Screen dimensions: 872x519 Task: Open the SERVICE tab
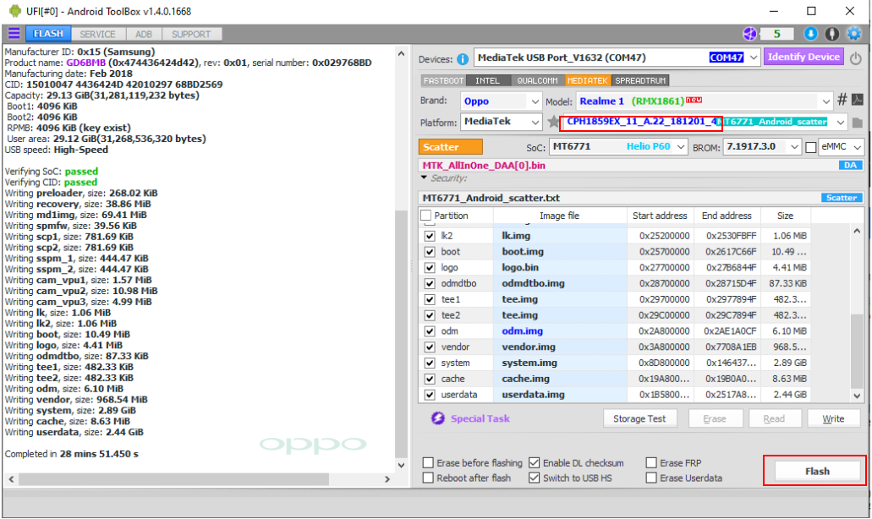tap(97, 34)
